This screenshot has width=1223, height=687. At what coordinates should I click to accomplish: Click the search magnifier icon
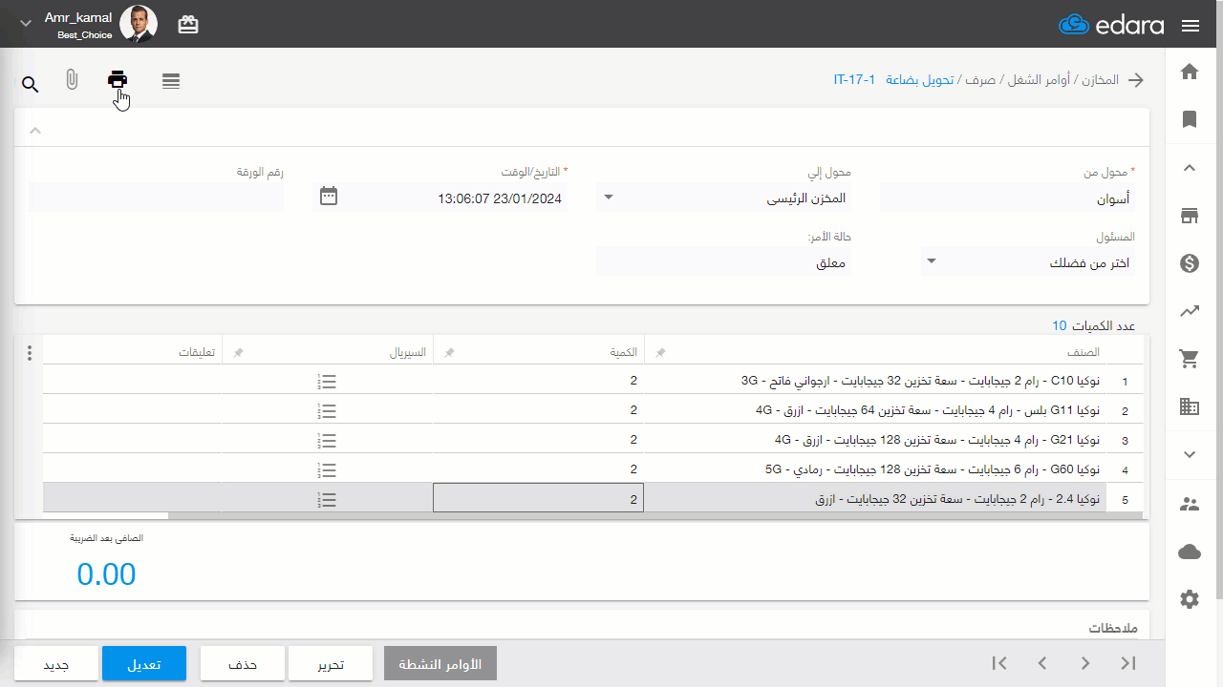[31, 85]
